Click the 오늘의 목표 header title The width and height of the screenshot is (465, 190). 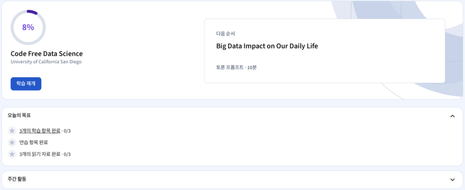(19, 115)
